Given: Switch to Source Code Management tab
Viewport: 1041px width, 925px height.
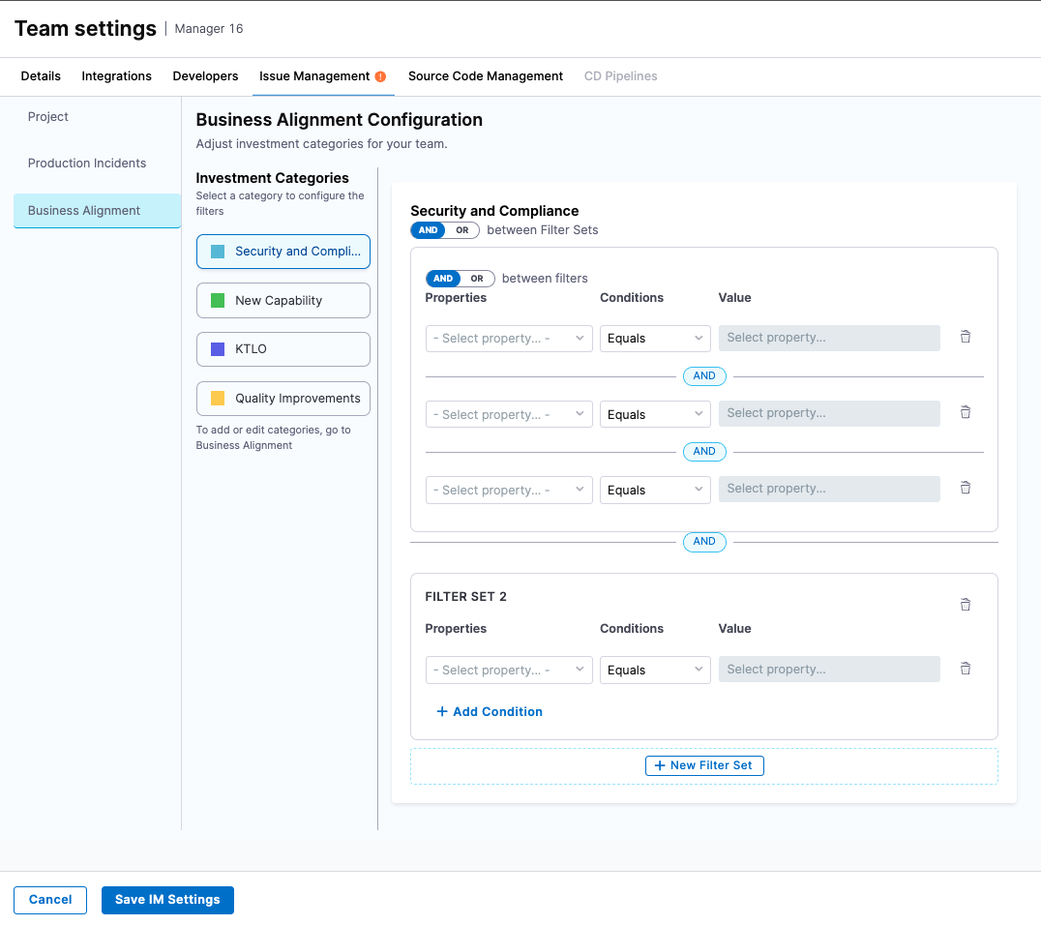Looking at the screenshot, I should pyautogui.click(x=485, y=76).
